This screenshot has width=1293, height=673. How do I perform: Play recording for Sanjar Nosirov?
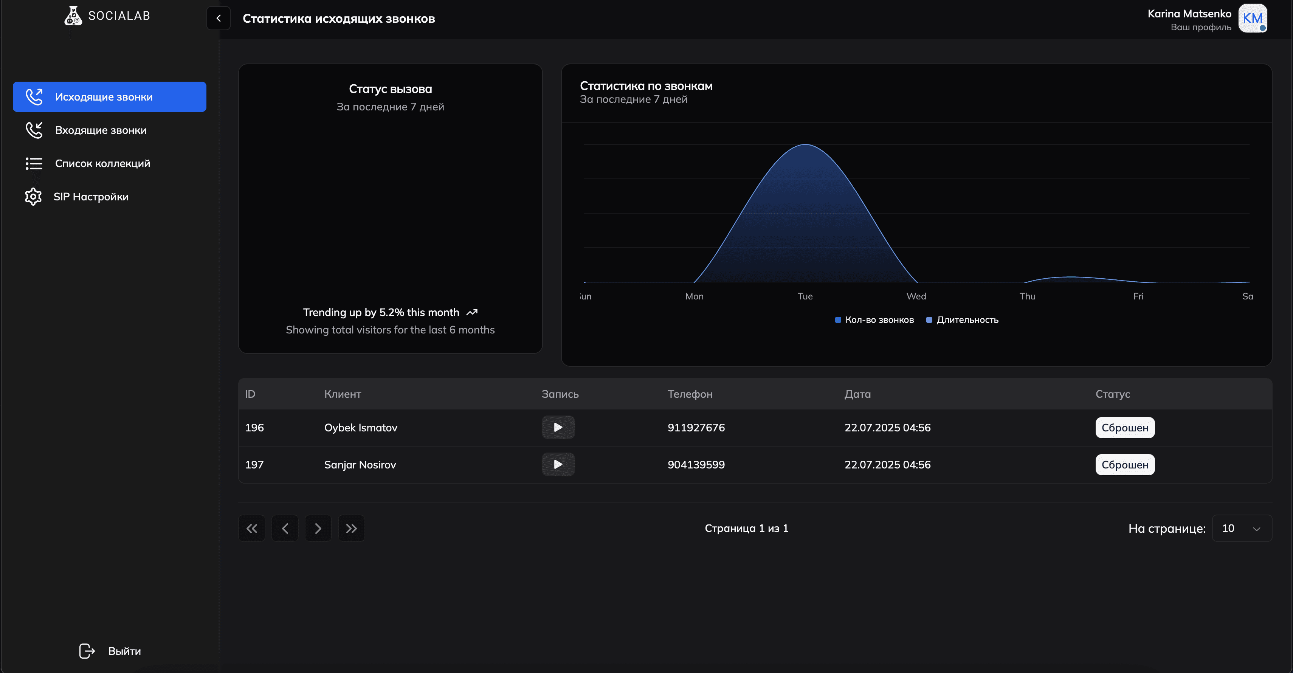pyautogui.click(x=558, y=465)
